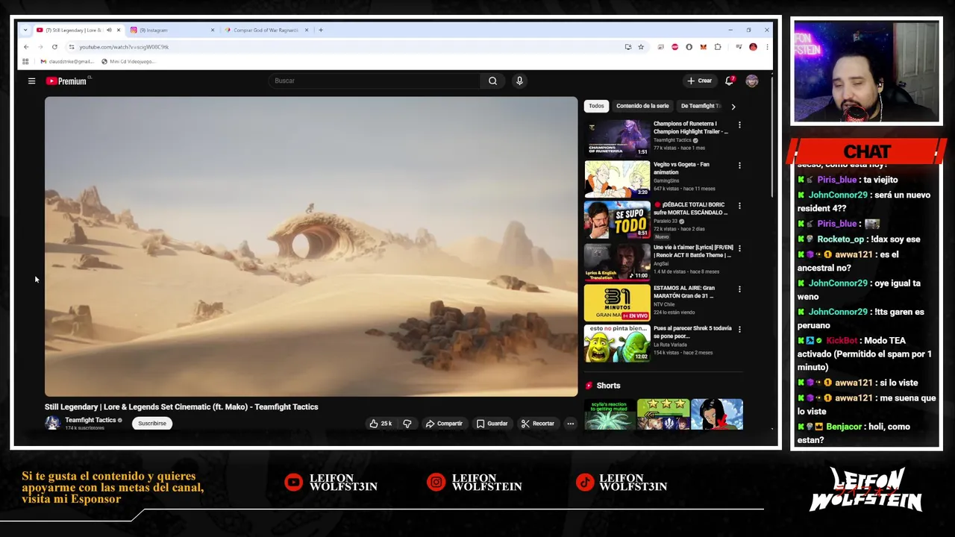955x537 pixels.
Task: Open the three-stars Short thumbnail
Action: point(663,415)
